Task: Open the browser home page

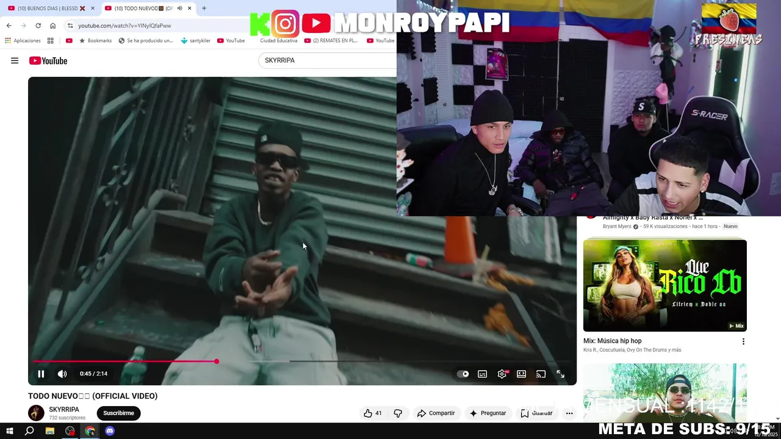Action: click(52, 26)
